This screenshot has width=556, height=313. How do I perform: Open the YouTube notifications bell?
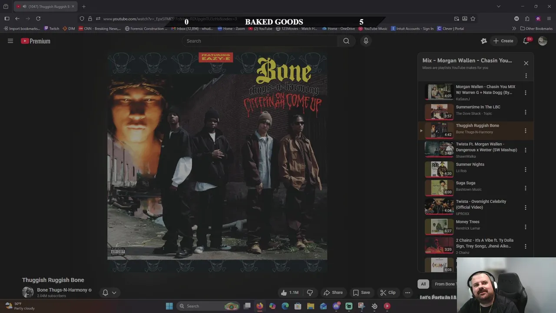526,41
